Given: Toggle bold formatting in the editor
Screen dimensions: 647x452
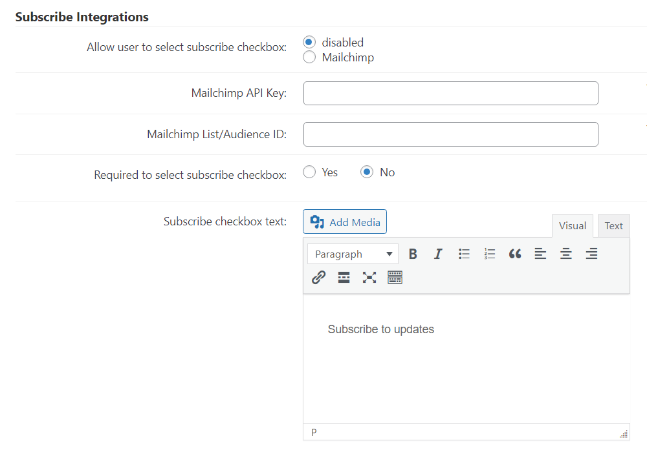Looking at the screenshot, I should click(413, 254).
